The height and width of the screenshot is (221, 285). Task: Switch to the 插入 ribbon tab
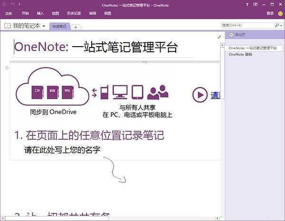point(40,13)
